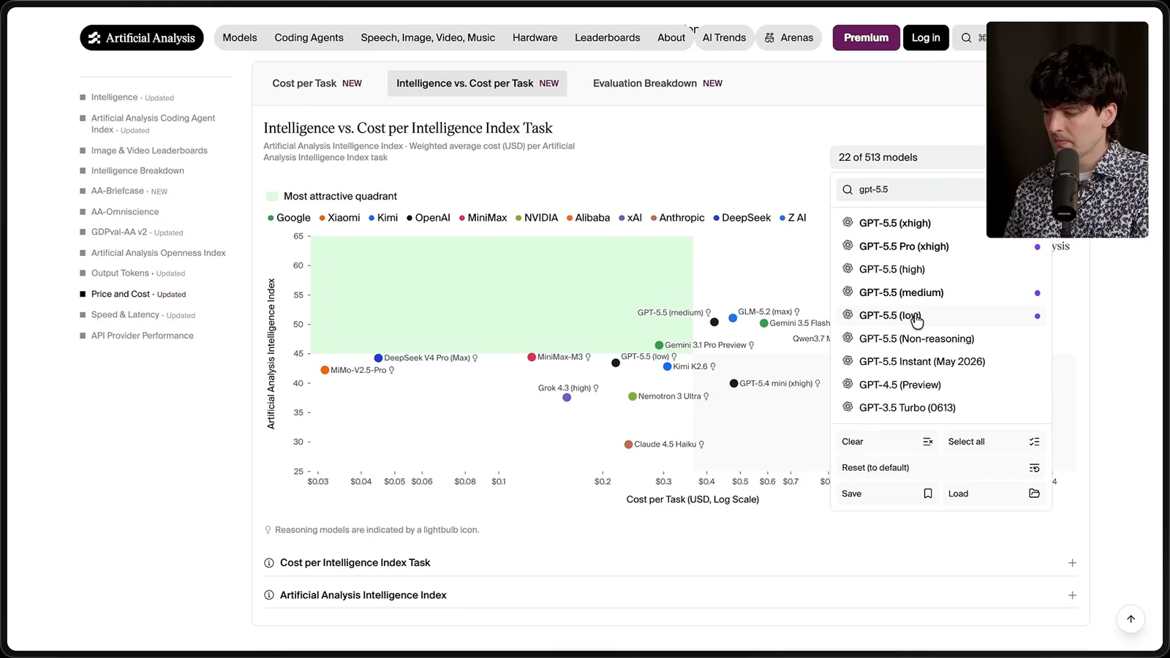Switch to the Cost per Task tab
Image resolution: width=1170 pixels, height=658 pixels.
pos(317,83)
